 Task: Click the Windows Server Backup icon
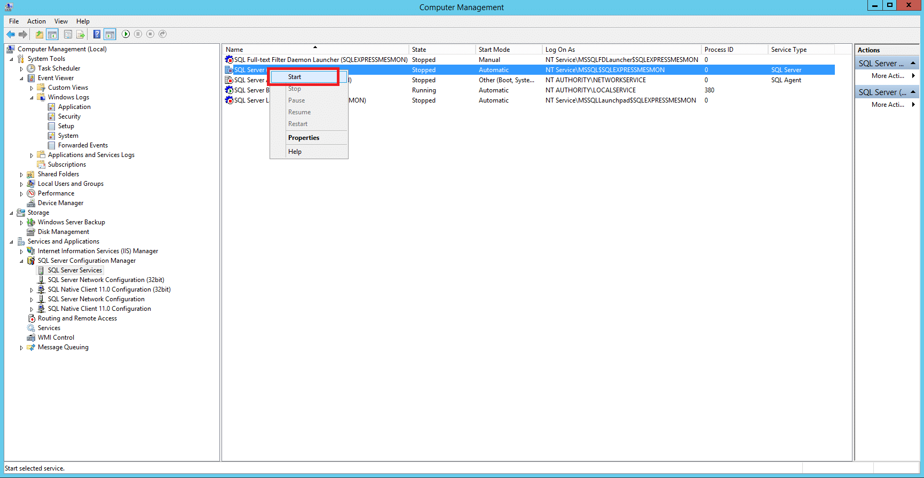click(31, 222)
